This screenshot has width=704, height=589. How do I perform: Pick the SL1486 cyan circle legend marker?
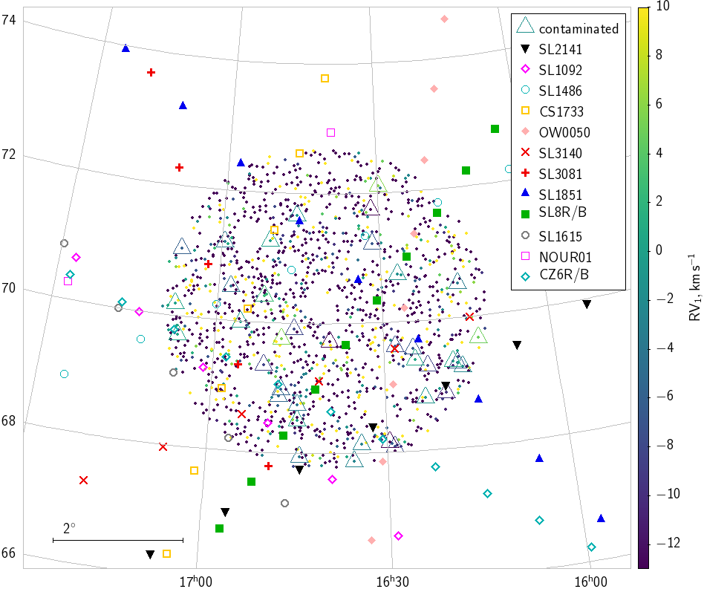525,90
